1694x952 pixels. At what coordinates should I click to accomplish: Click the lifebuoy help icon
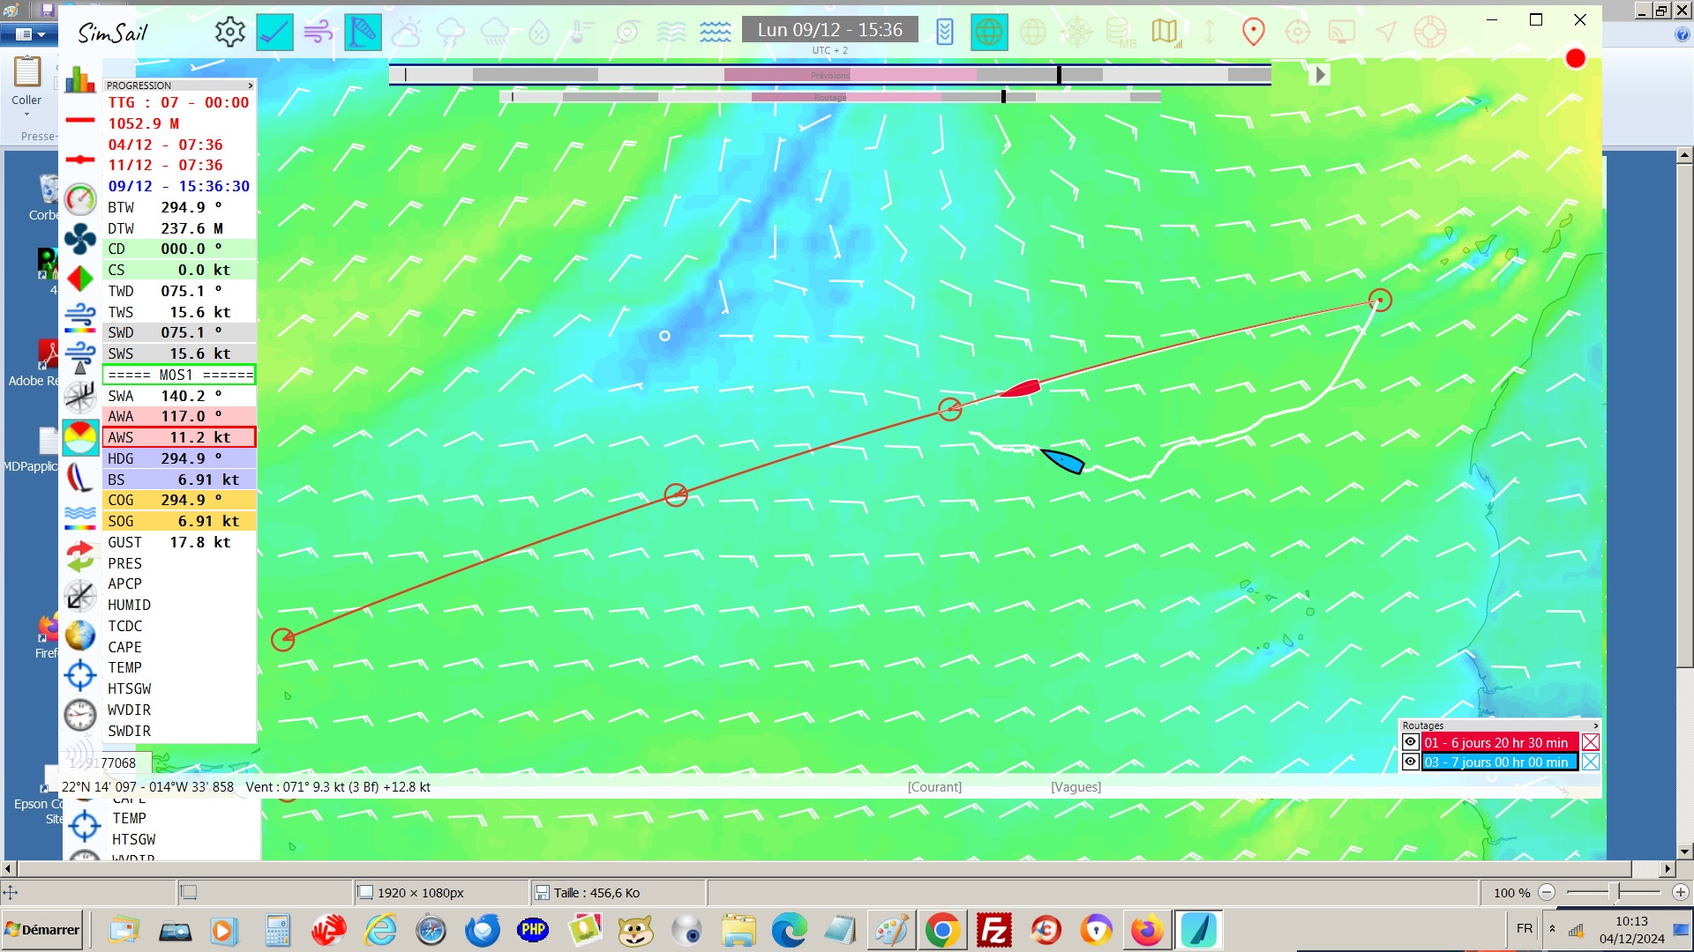(x=1429, y=32)
